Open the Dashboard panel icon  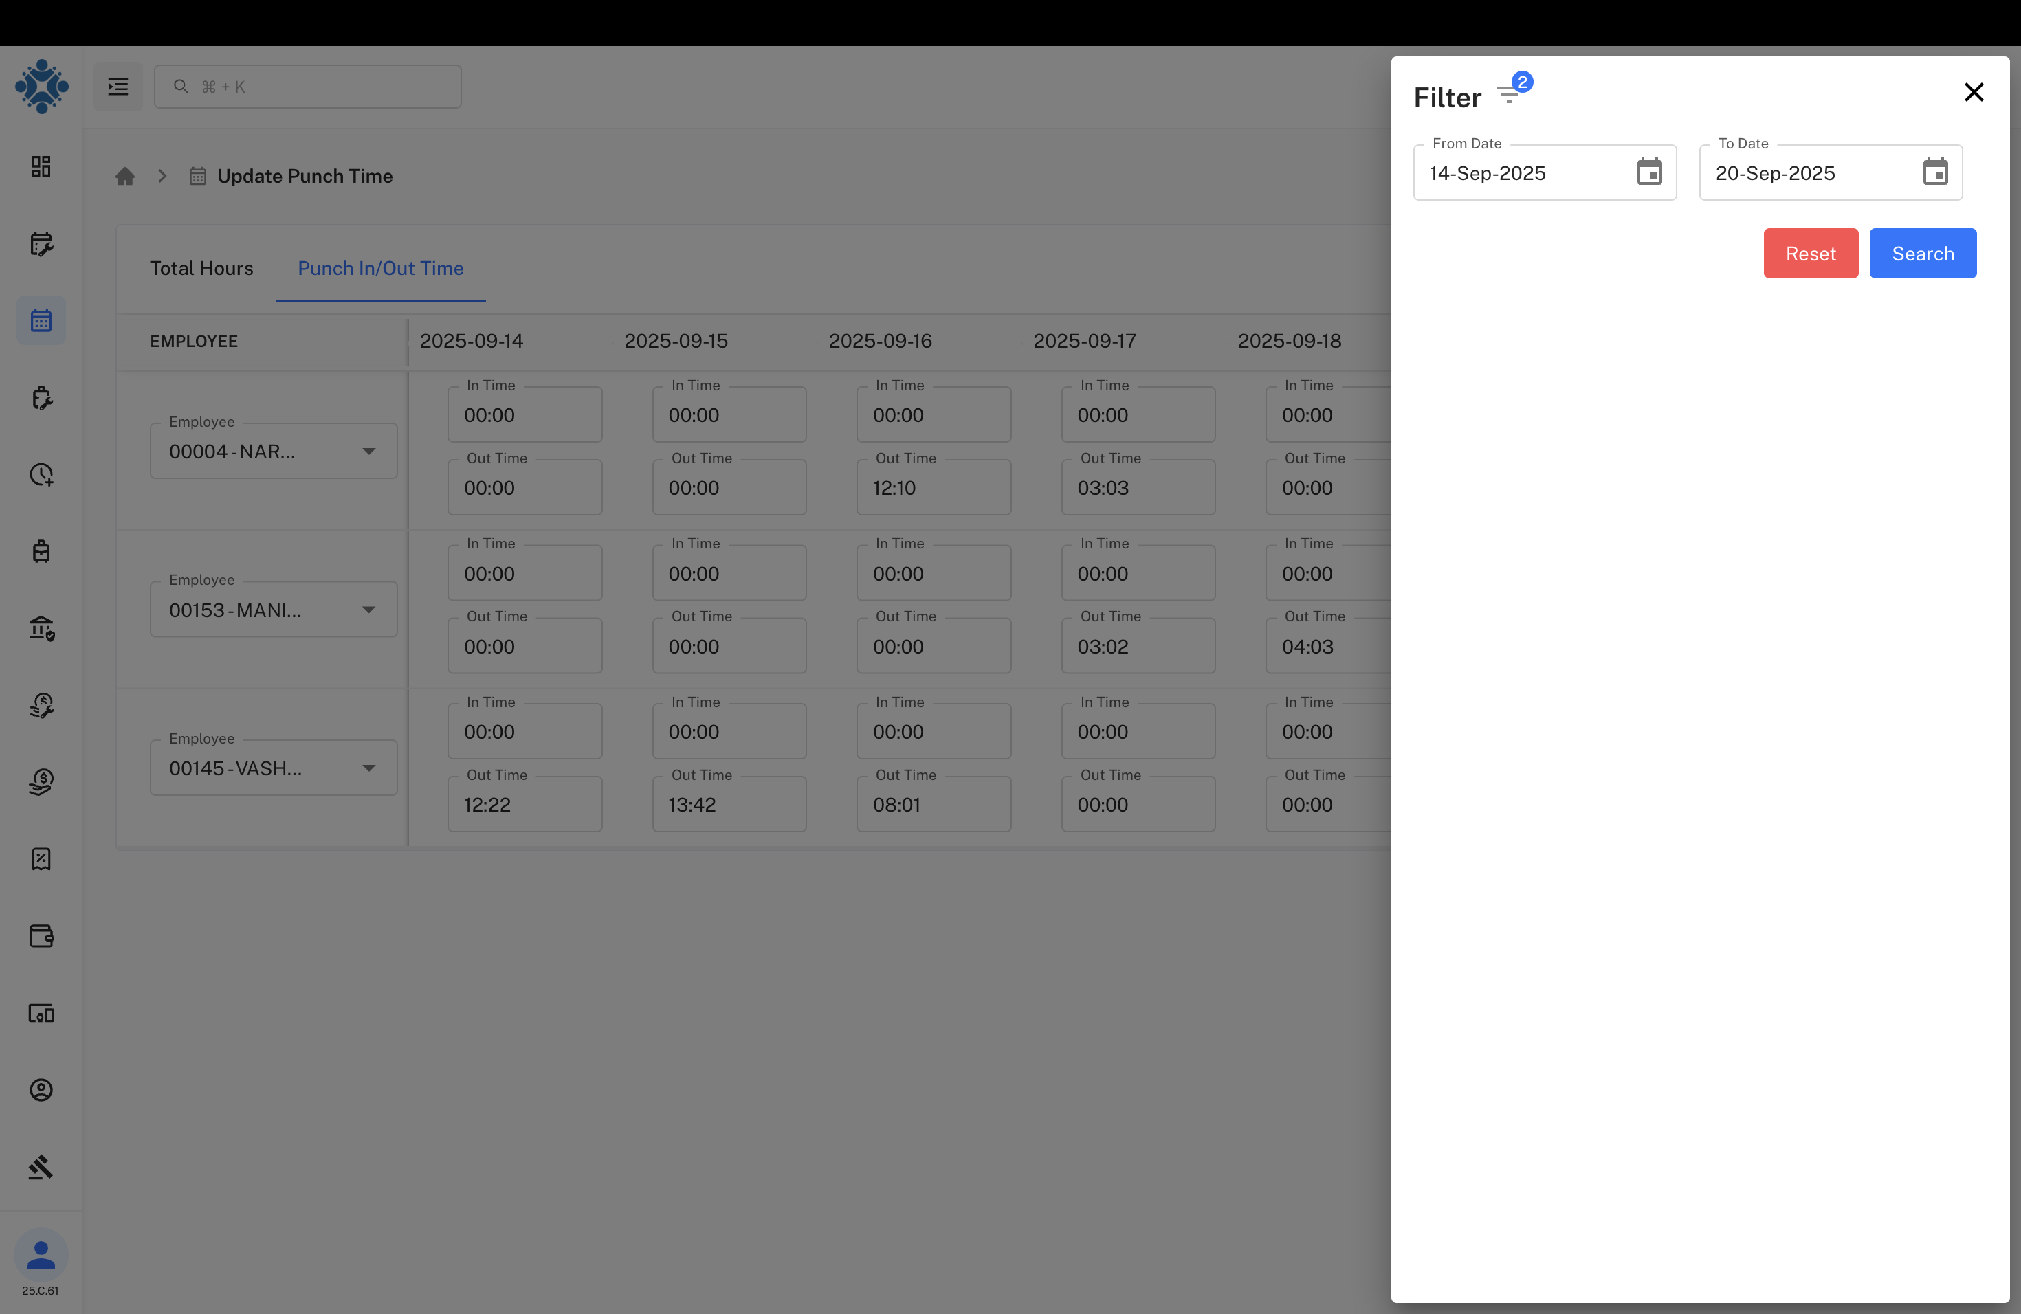point(41,166)
